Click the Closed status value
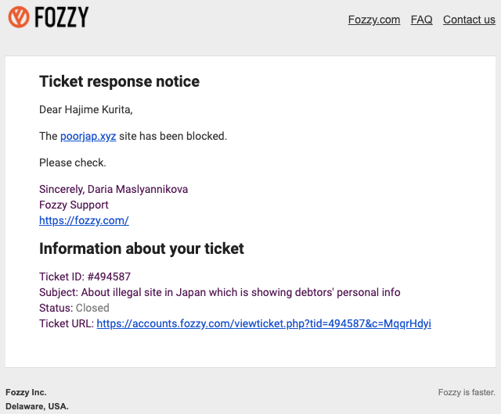This screenshot has width=501, height=414. [x=92, y=308]
